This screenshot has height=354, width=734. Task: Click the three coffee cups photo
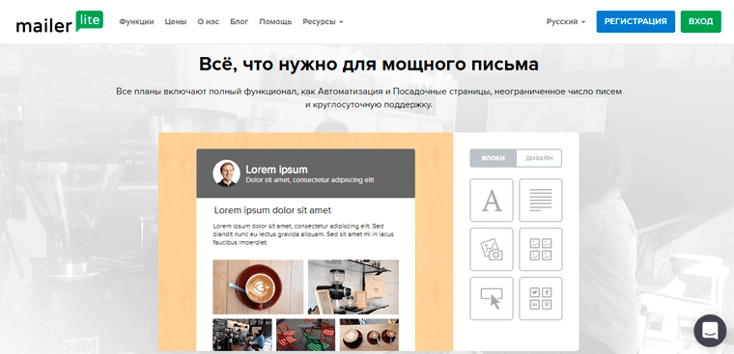(369, 335)
